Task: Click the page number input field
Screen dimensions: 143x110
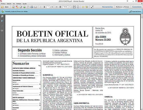Action: [48, 7]
